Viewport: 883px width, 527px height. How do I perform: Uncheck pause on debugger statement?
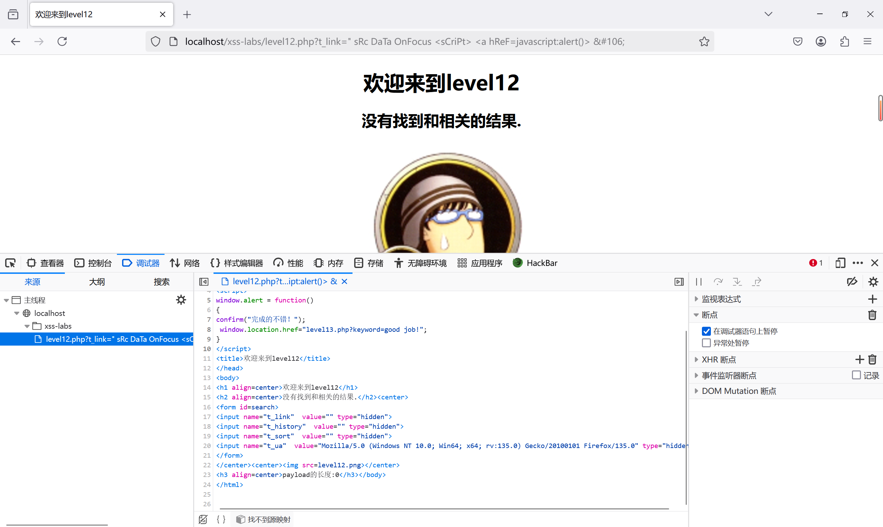tap(706, 331)
